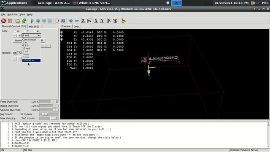
Task: Click the Home button
Action: pos(18,41)
